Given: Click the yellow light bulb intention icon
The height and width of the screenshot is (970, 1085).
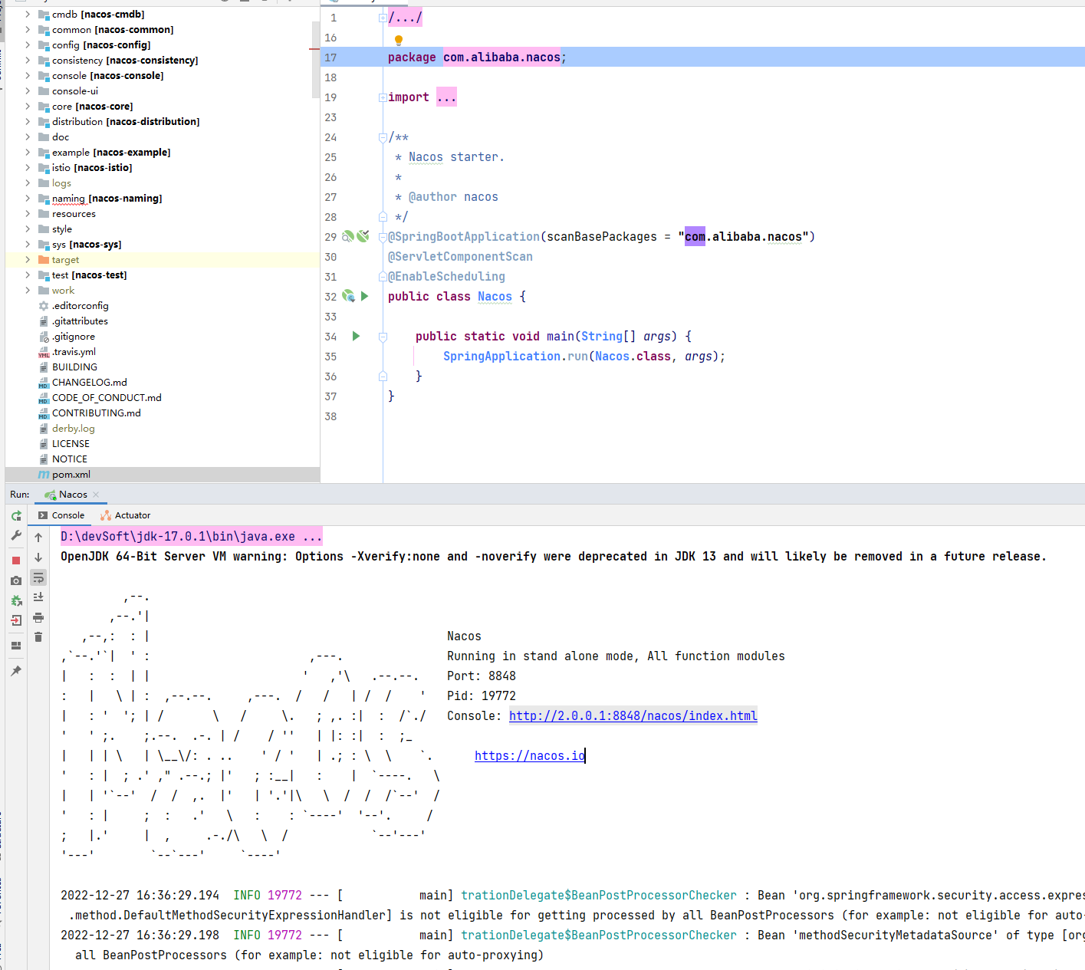Looking at the screenshot, I should (x=399, y=41).
